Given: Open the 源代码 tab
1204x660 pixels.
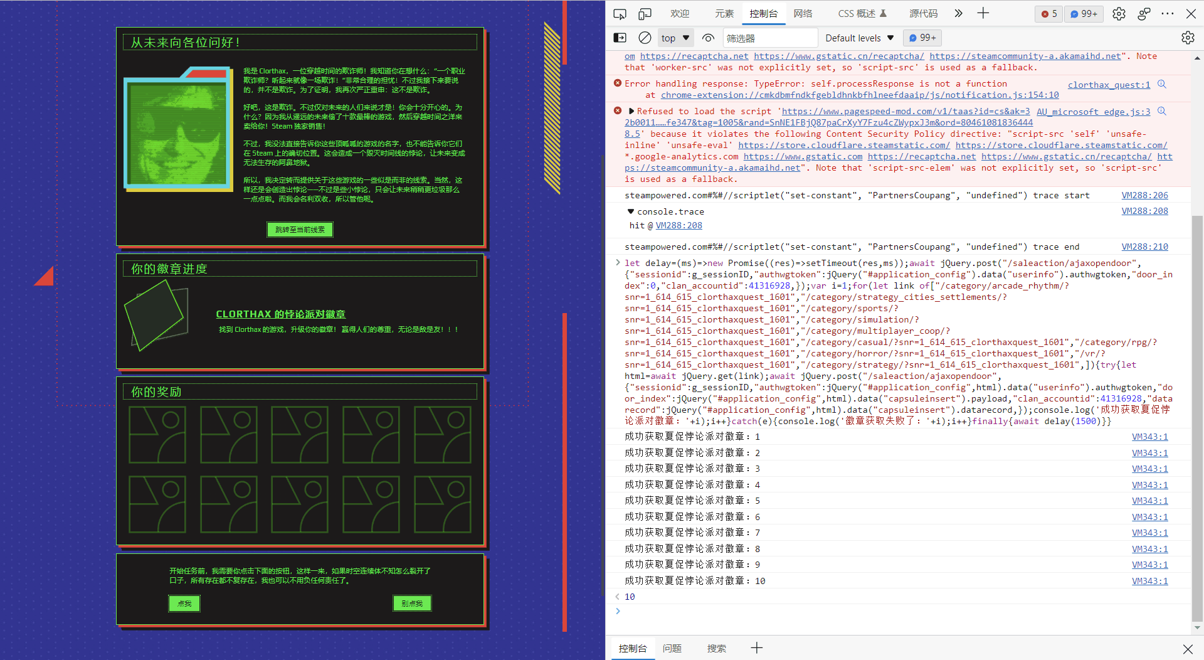Looking at the screenshot, I should 924,13.
